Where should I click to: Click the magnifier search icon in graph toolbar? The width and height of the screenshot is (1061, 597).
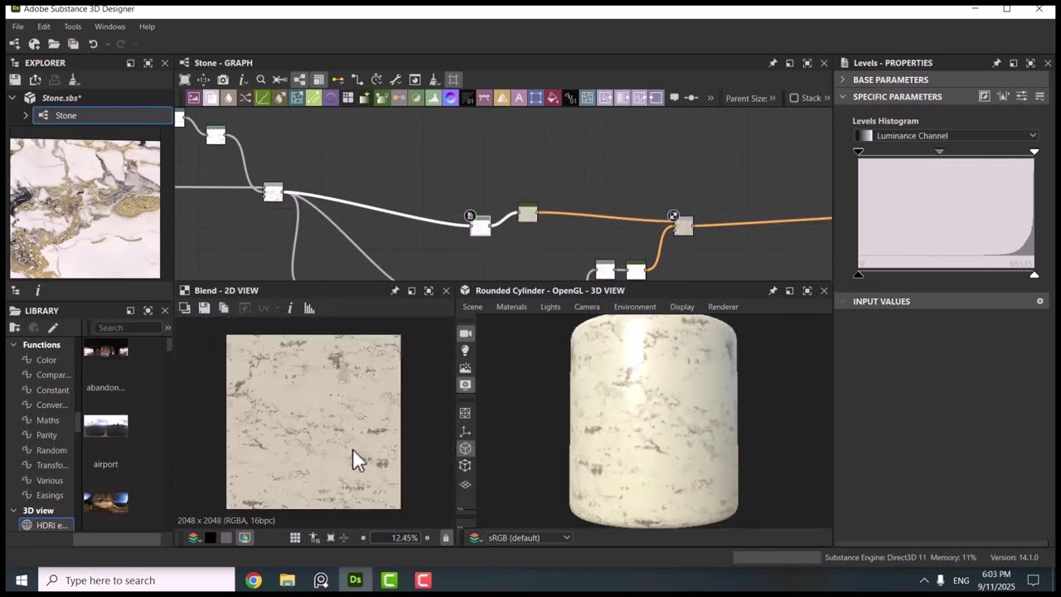(x=260, y=80)
